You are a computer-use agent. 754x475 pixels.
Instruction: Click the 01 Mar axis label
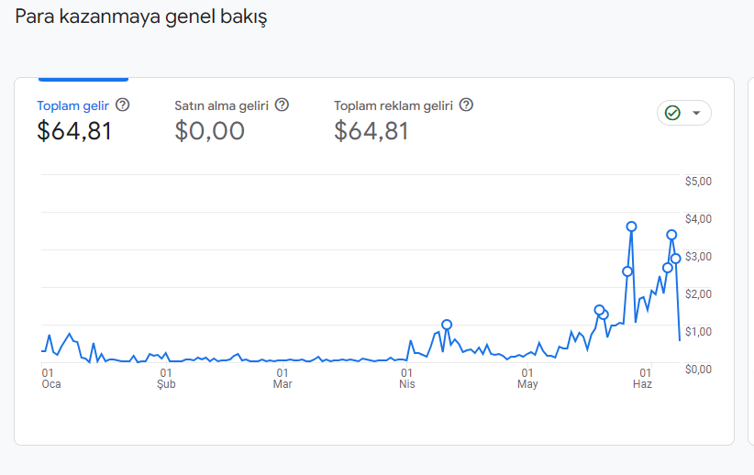coord(283,379)
